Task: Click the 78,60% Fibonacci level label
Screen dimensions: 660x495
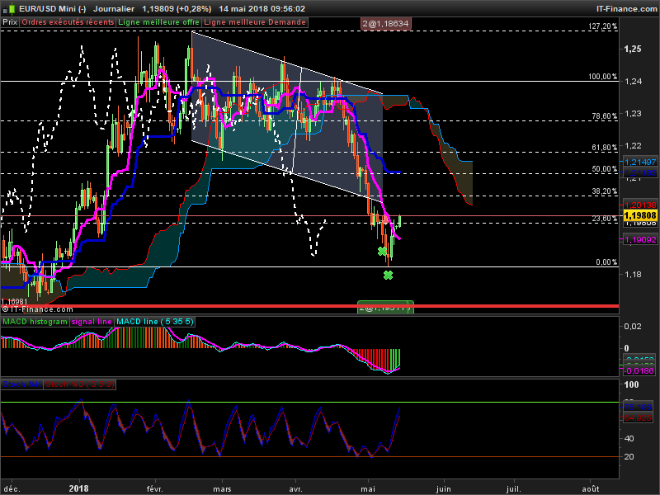Action: point(605,115)
